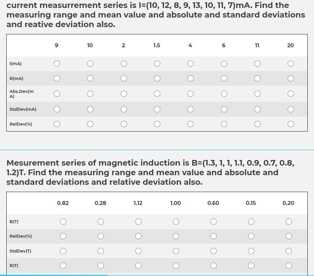Select 6 for the R(mA) row
This screenshot has width=314, height=276.
click(224, 78)
